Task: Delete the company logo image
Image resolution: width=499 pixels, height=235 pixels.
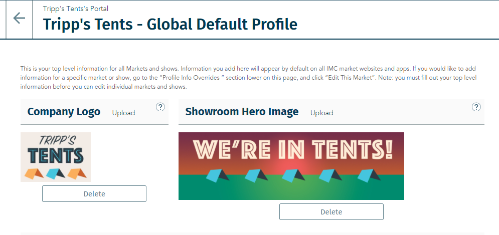Action: click(x=94, y=193)
